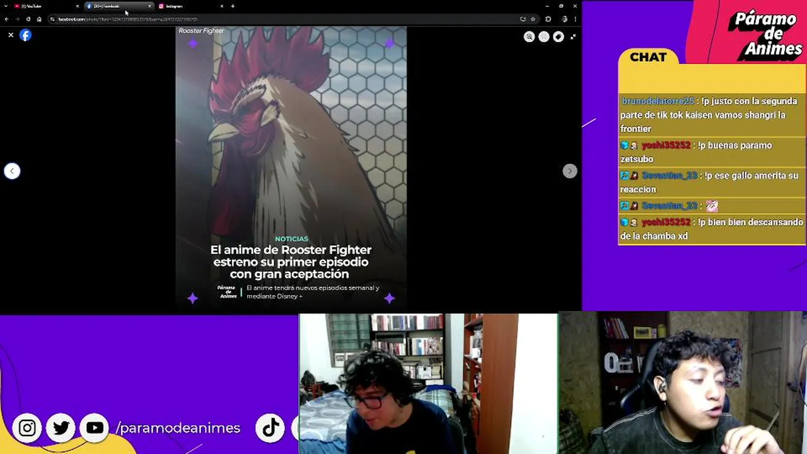Zoom in on the photo
807x454 pixels.
[x=529, y=37]
